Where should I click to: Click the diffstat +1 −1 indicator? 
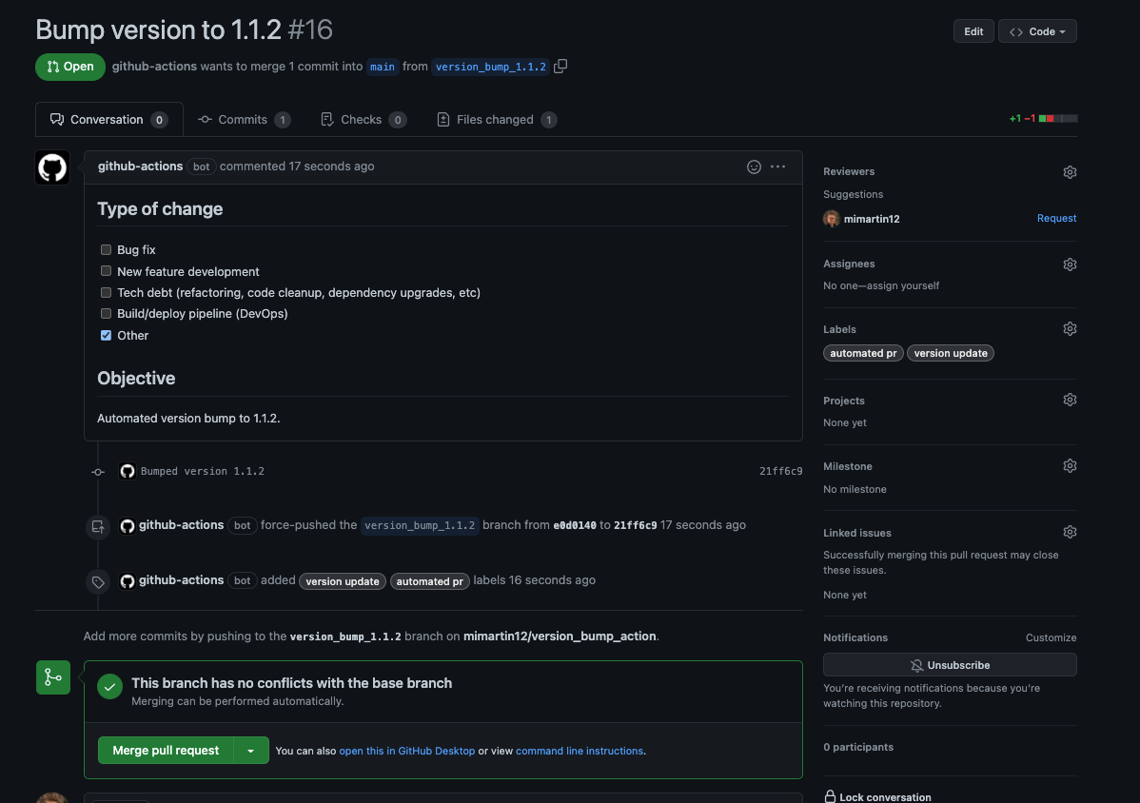[1043, 118]
